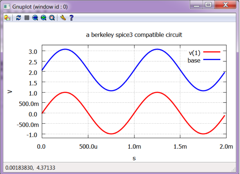Click the '500.0m' y-axis tick label
Screen dimensions: 240x174
[x=29, y=104]
